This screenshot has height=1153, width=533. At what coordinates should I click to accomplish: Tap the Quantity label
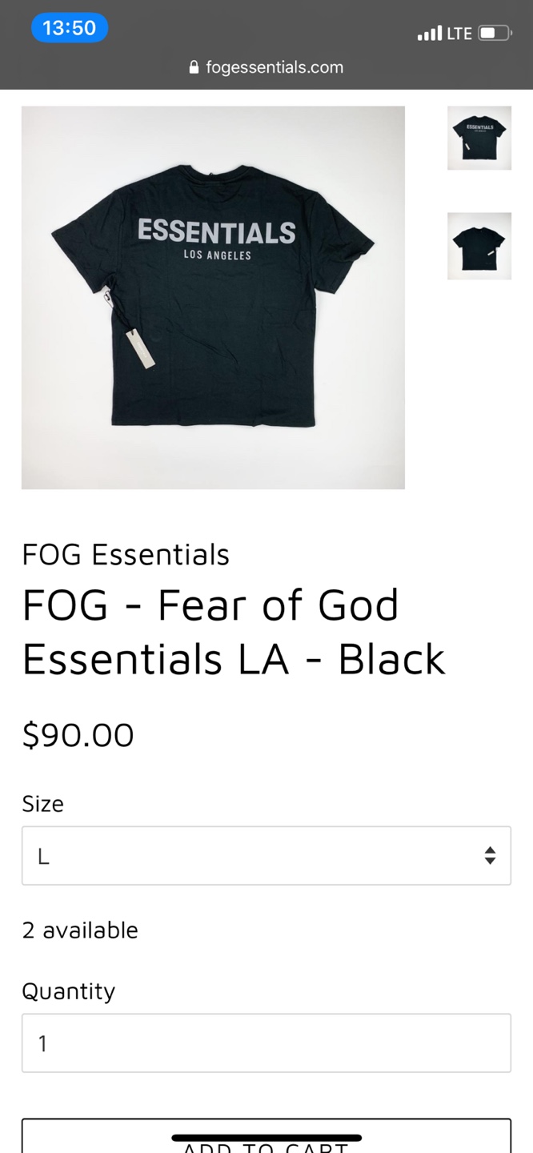[68, 991]
